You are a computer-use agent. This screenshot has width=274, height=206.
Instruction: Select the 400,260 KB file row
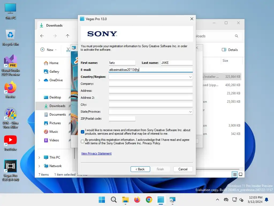[222, 85]
